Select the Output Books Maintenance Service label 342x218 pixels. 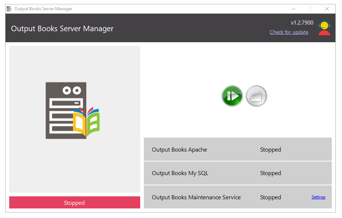196,197
